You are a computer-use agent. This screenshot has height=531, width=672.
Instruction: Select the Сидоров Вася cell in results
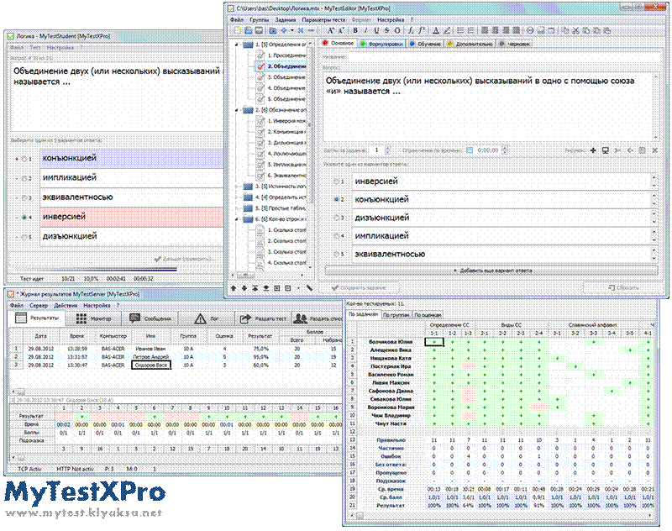tap(151, 365)
